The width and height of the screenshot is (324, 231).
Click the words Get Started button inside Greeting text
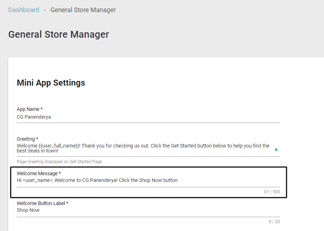pyautogui.click(x=194, y=146)
